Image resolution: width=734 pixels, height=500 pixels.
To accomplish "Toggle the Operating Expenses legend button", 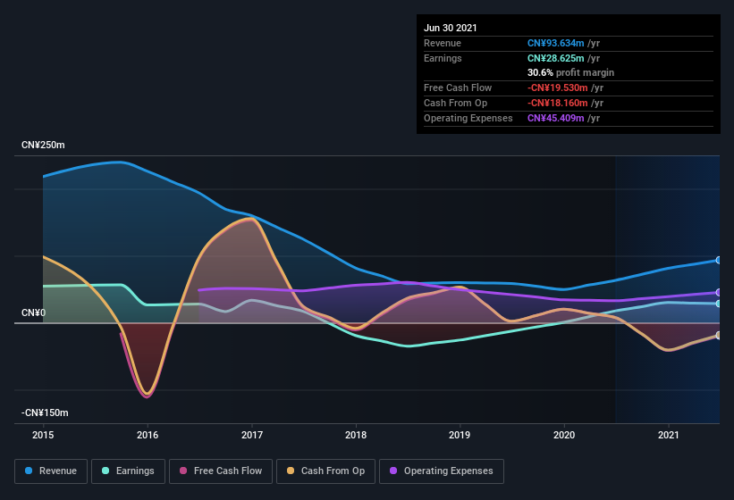I will [442, 471].
